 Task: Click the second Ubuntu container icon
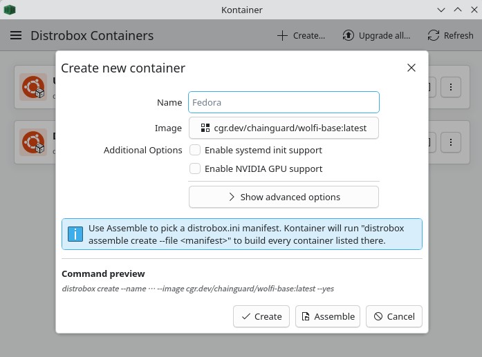[x=33, y=142]
